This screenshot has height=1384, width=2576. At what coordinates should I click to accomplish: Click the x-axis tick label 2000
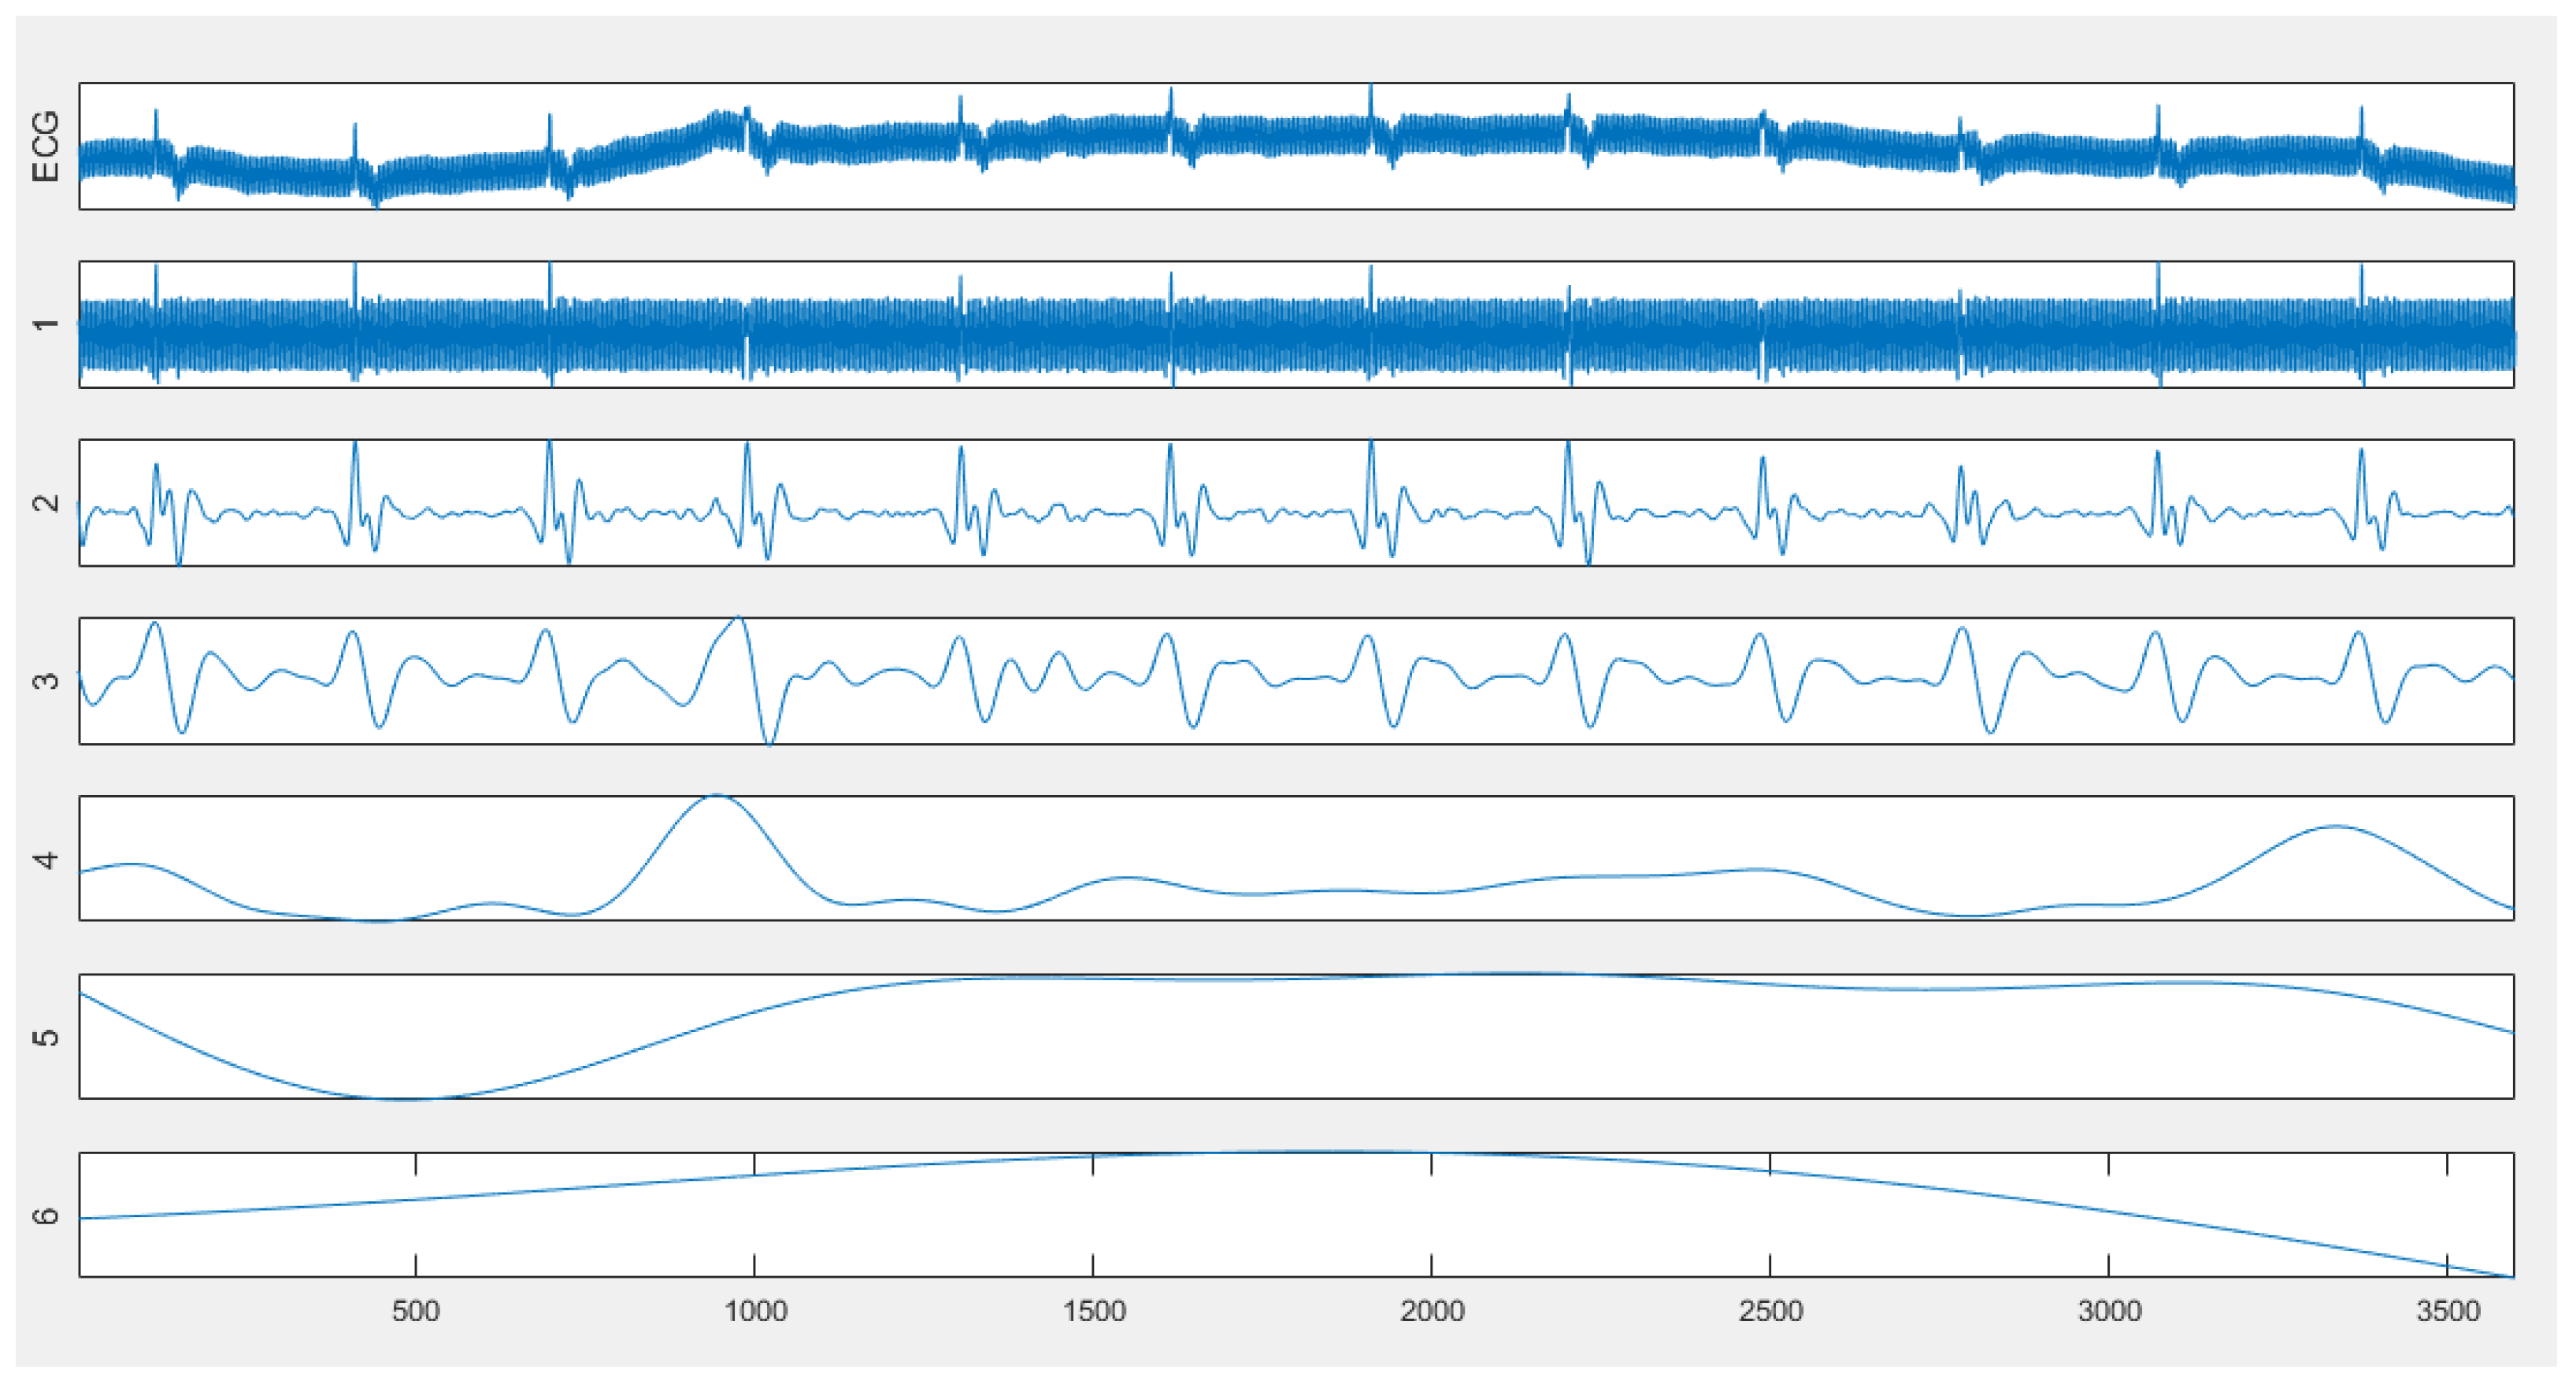[x=1432, y=1311]
